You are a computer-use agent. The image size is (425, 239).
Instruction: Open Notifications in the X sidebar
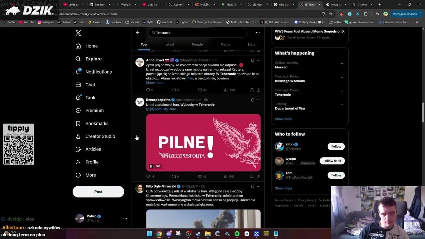tap(94, 72)
